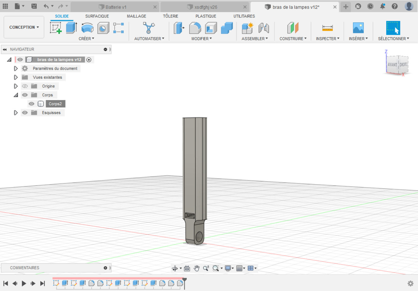The height and width of the screenshot is (291, 418).
Task: Open timeline settings gear
Action: tap(410, 283)
